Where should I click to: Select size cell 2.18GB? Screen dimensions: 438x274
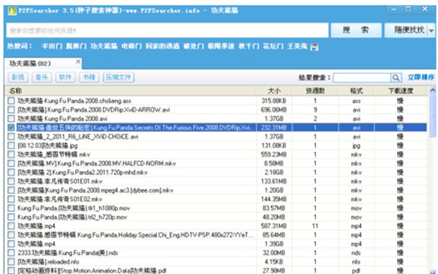(274, 172)
